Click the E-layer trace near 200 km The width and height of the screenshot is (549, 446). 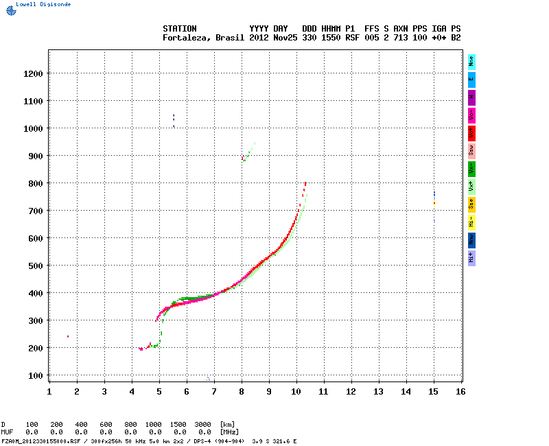point(150,346)
